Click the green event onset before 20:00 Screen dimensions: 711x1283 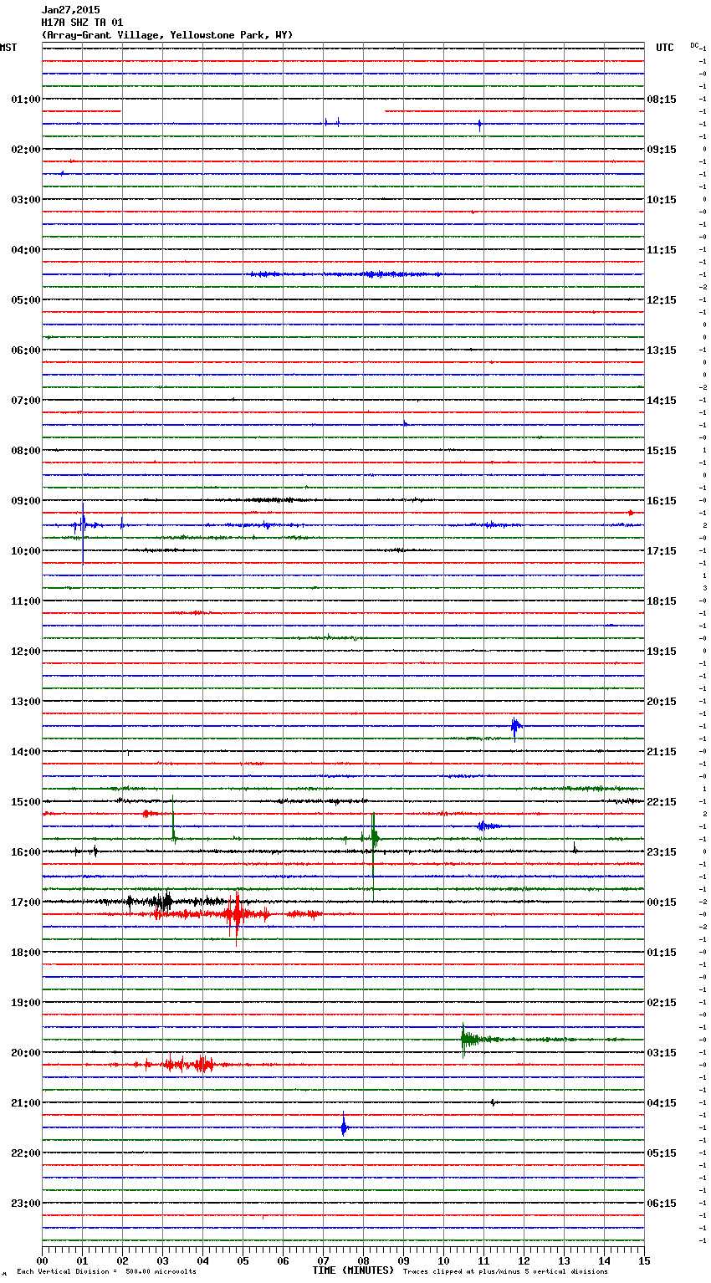pyautogui.click(x=465, y=1040)
